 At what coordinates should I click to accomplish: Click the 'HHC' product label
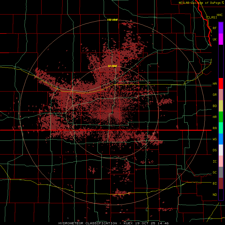tap(219, 15)
